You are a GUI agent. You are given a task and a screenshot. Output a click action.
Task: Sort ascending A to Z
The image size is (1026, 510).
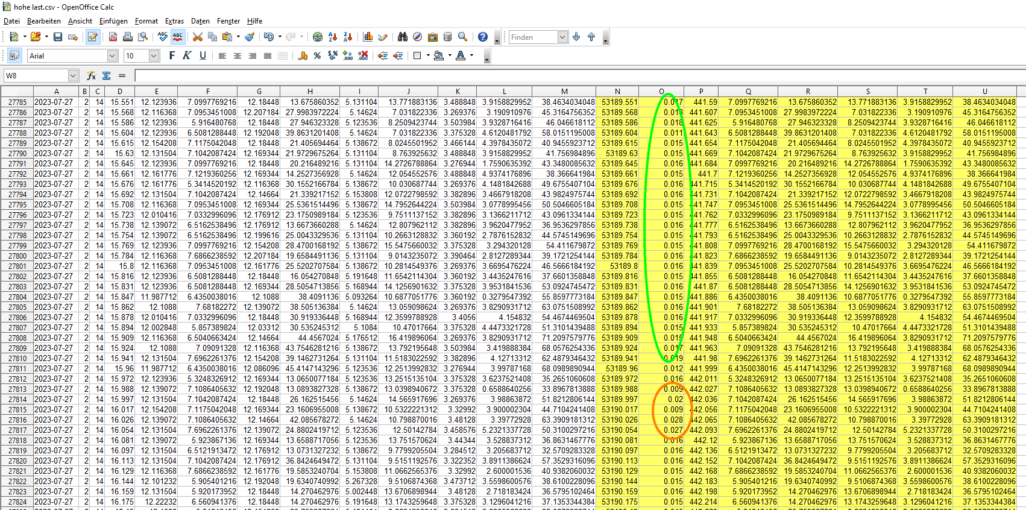333,37
